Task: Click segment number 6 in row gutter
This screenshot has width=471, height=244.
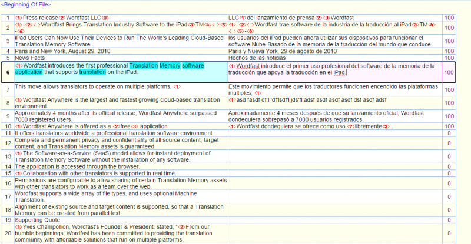Action: pyautogui.click(x=8, y=72)
